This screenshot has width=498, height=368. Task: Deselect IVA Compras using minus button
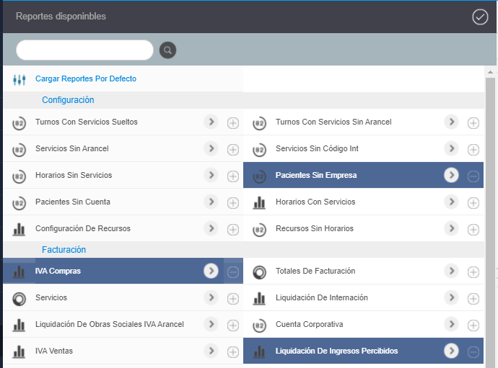(233, 271)
